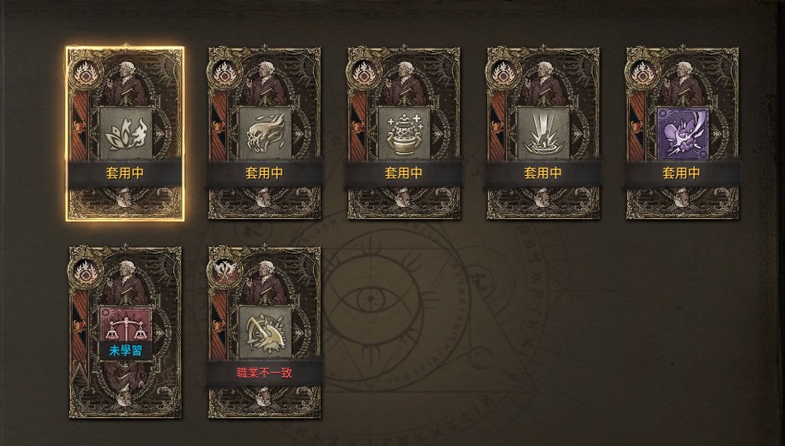Click the 未學習 label on the scales card
Viewport: 785px width, 446px height.
125,351
